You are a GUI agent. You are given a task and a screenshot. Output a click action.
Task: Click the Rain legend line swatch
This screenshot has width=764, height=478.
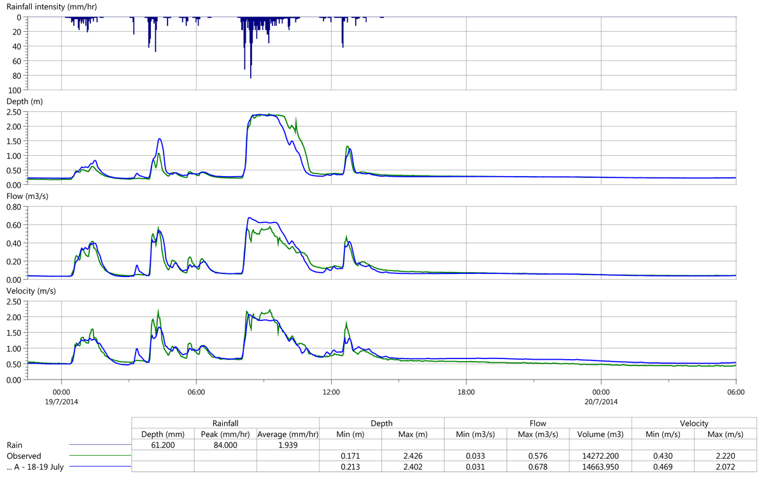99,445
